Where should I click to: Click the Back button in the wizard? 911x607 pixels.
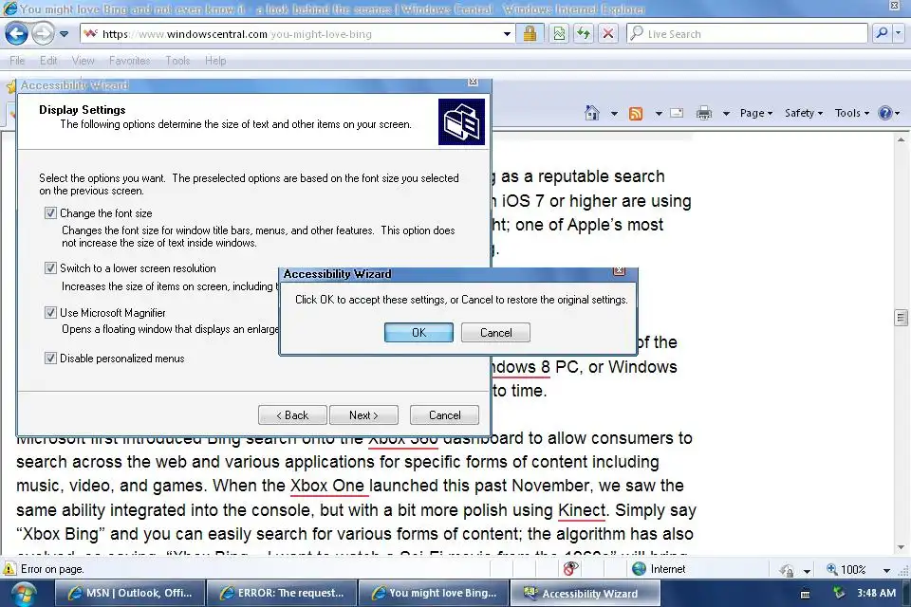click(292, 414)
